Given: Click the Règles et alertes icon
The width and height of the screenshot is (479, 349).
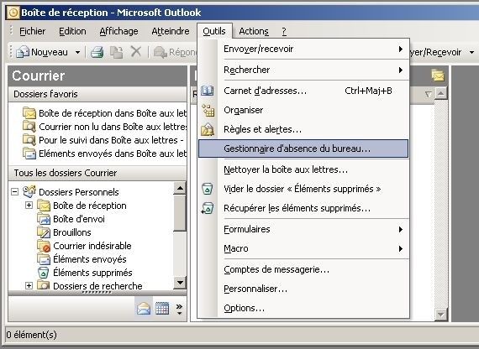Looking at the screenshot, I should click(207, 129).
